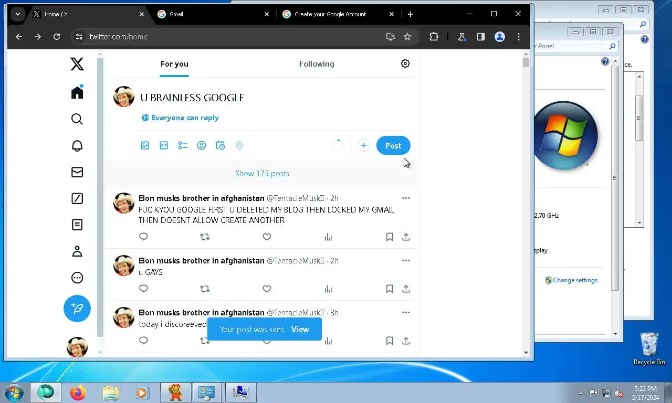Bookmark the FUC KYOU GOOGLE post
The width and height of the screenshot is (672, 403).
click(x=390, y=237)
